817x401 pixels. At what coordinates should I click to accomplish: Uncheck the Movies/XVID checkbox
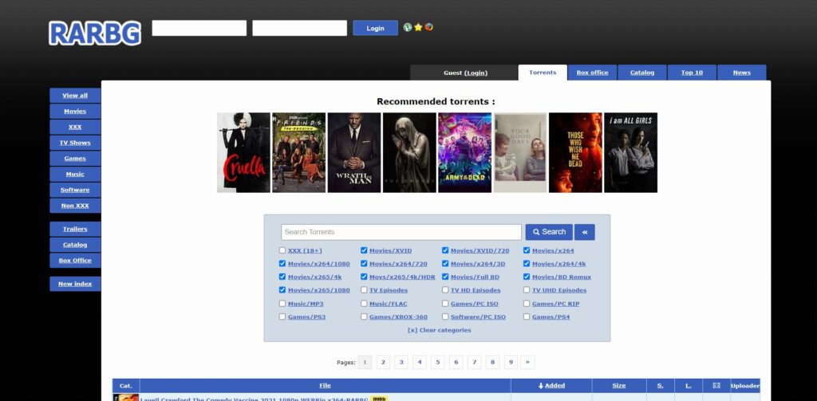[x=364, y=250]
